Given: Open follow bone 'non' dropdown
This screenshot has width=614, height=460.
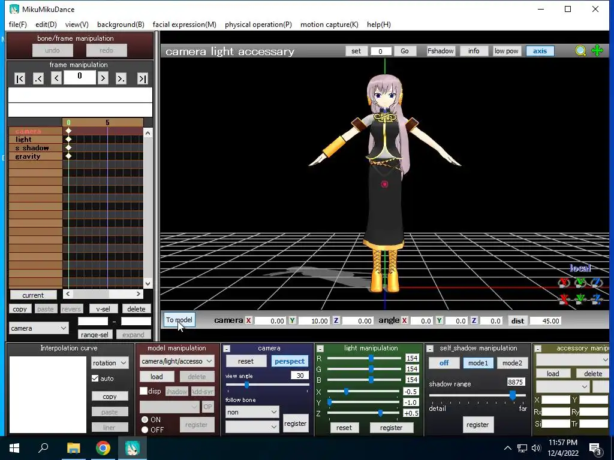Looking at the screenshot, I should pyautogui.click(x=252, y=412).
